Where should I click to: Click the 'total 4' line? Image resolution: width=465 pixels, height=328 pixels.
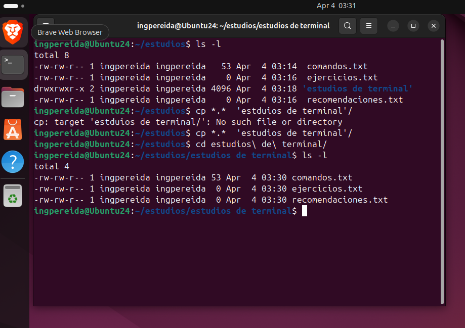coord(52,166)
